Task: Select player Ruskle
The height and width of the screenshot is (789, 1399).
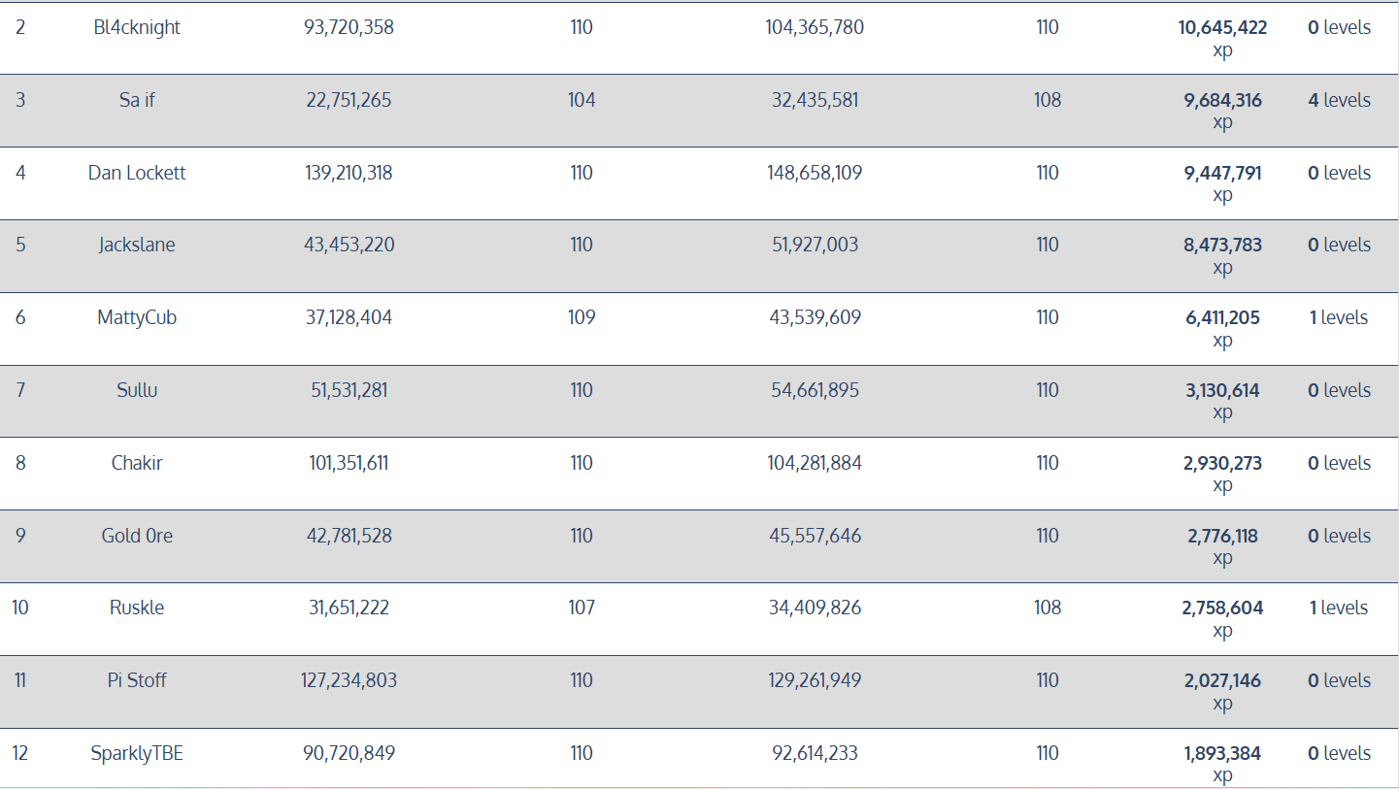Action: pos(137,608)
